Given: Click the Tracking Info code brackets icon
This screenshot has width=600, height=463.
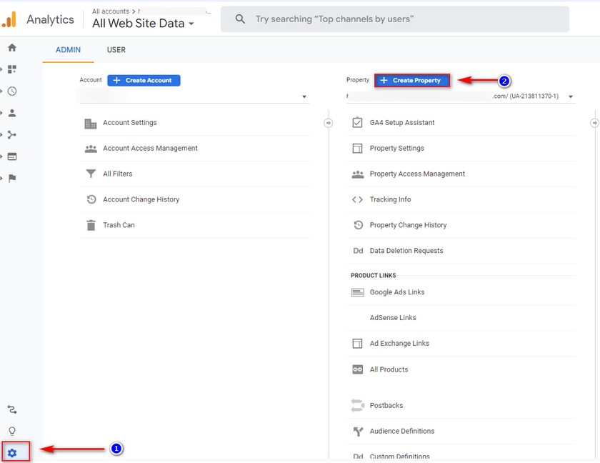Looking at the screenshot, I should pos(357,199).
